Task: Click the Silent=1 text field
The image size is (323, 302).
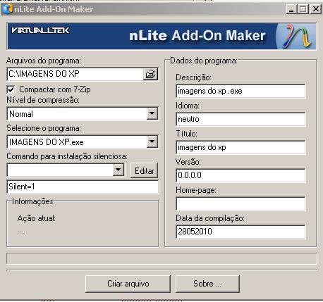Action: point(83,187)
